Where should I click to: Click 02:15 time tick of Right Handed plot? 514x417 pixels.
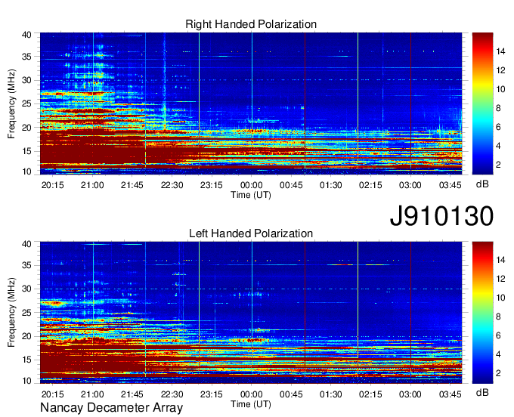click(370, 185)
